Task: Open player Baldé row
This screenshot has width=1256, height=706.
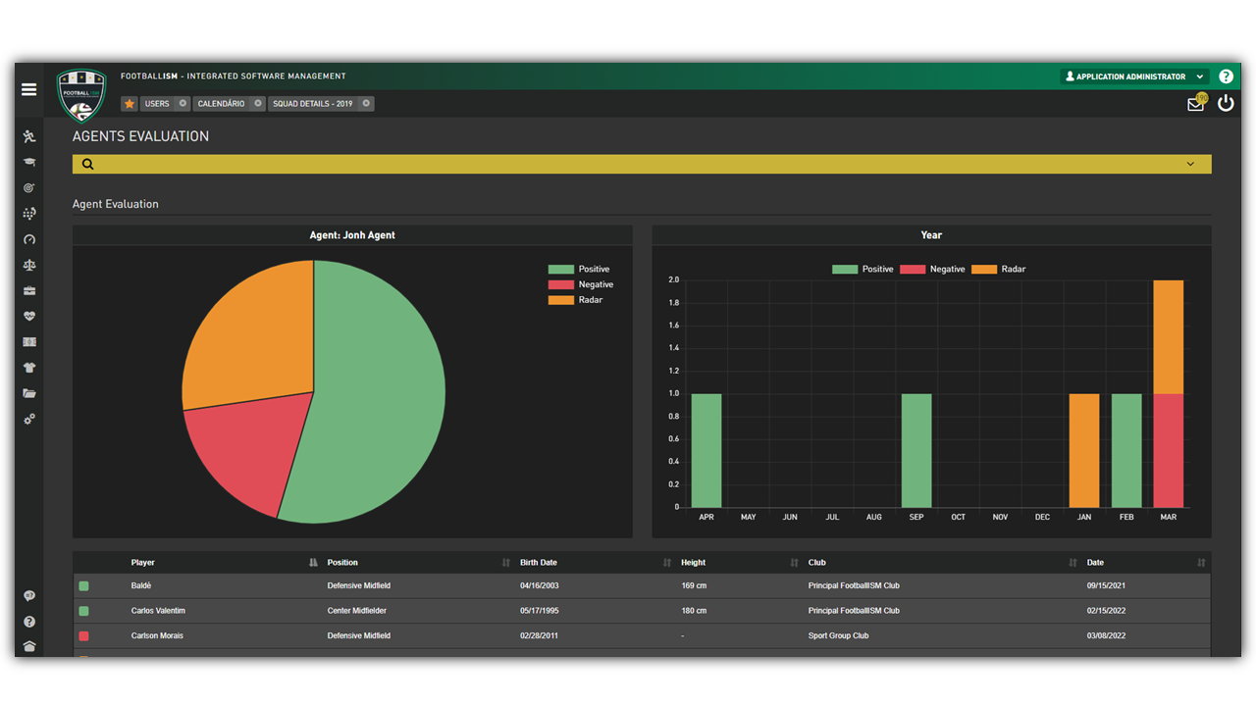Action: (x=642, y=585)
